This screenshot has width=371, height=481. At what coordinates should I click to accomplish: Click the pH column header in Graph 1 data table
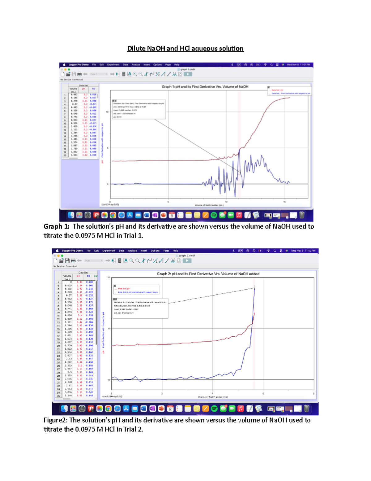[83, 89]
